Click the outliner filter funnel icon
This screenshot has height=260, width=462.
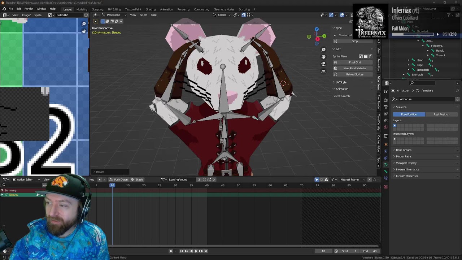(x=449, y=15)
